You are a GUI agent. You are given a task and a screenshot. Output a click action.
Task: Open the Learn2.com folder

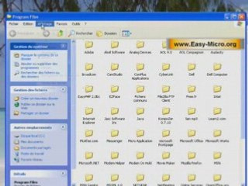pos(217,114)
